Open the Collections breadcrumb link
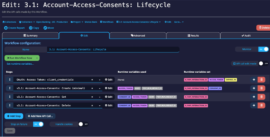 pos(9,22)
